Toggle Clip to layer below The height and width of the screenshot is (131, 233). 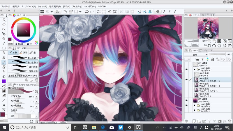point(197,59)
